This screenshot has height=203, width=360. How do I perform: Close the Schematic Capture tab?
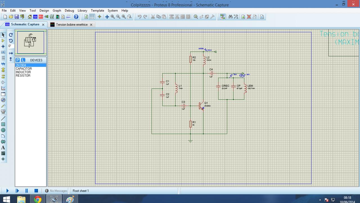pyautogui.click(x=43, y=25)
